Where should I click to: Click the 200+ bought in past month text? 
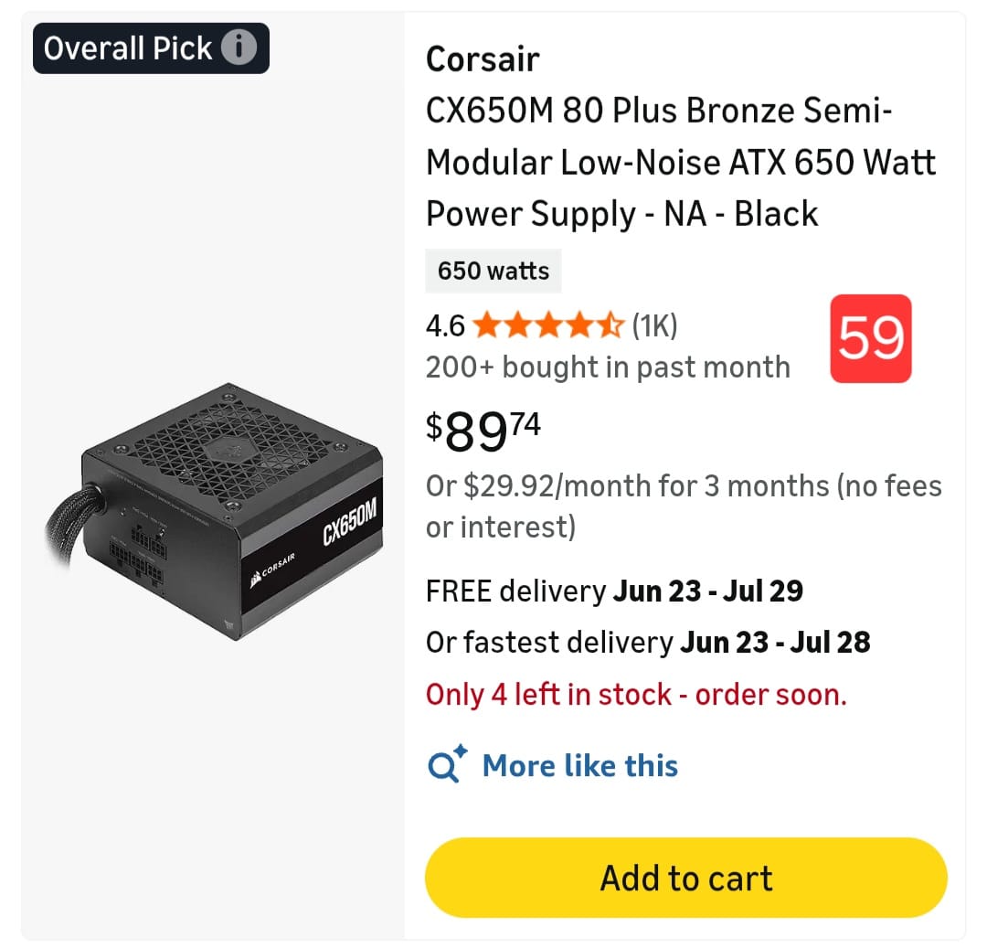(x=608, y=367)
